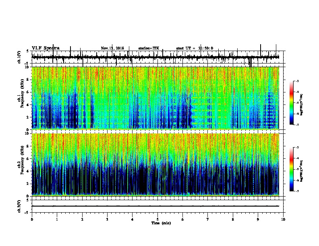
Task: Click the "ch.3(V)" axis label
Action: [x=19, y=206]
